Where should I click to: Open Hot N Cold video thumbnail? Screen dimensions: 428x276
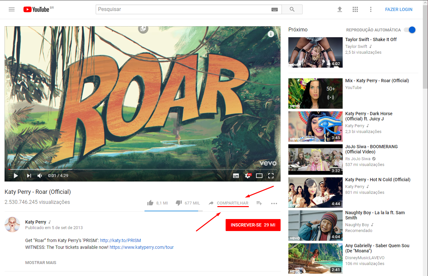[x=315, y=193]
